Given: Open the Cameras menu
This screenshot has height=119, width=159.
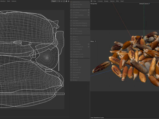Looking at the screenshot, I should [x=100, y=1].
